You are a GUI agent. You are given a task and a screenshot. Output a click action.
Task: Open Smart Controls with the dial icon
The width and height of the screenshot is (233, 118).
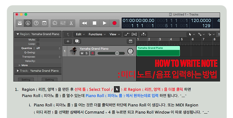tap(55, 23)
